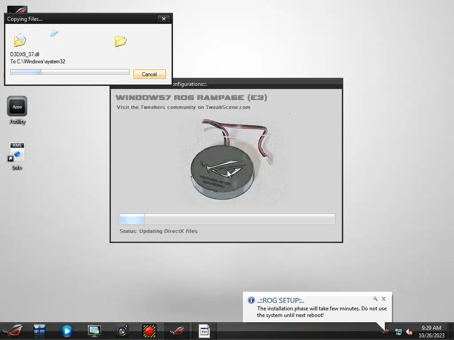The image size is (454, 340).
Task: Click the 'To C:\Windows\system32' path text
Action: (x=38, y=62)
